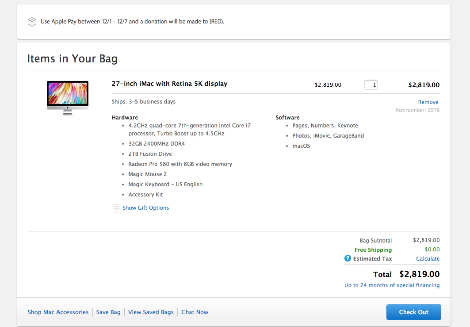Screen dimensions: 470x327
Task: Click the 'Pages, Numbers, Keynote' software item
Action: pyautogui.click(x=325, y=126)
